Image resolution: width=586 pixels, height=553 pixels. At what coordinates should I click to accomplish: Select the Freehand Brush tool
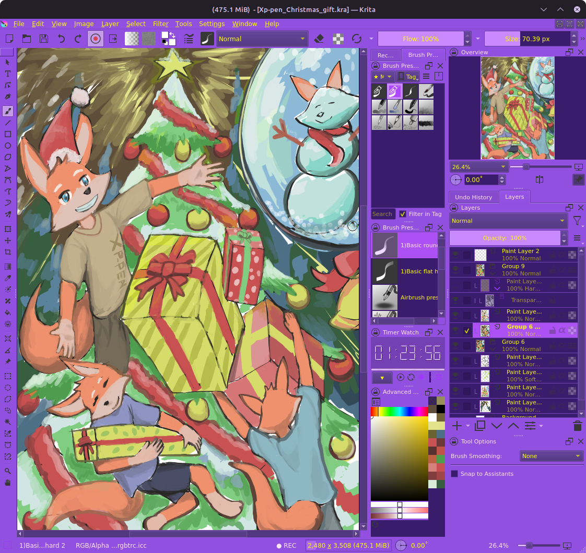click(x=7, y=111)
